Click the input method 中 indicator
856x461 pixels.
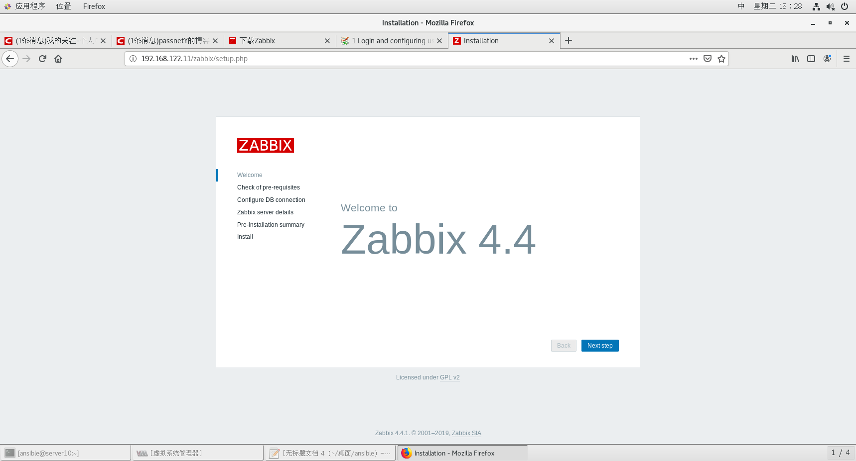pos(741,6)
